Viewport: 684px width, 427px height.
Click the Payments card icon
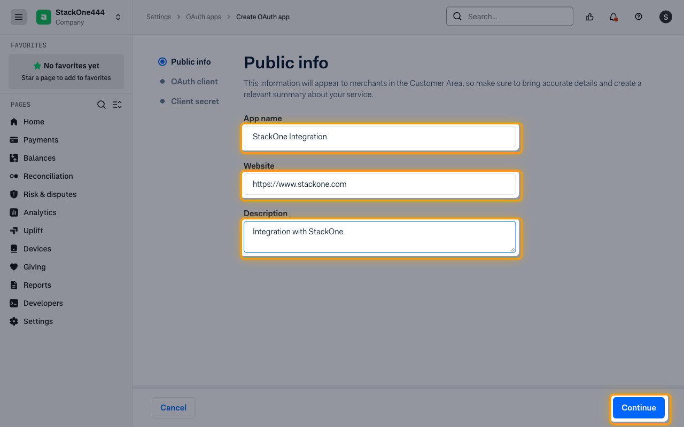(14, 140)
